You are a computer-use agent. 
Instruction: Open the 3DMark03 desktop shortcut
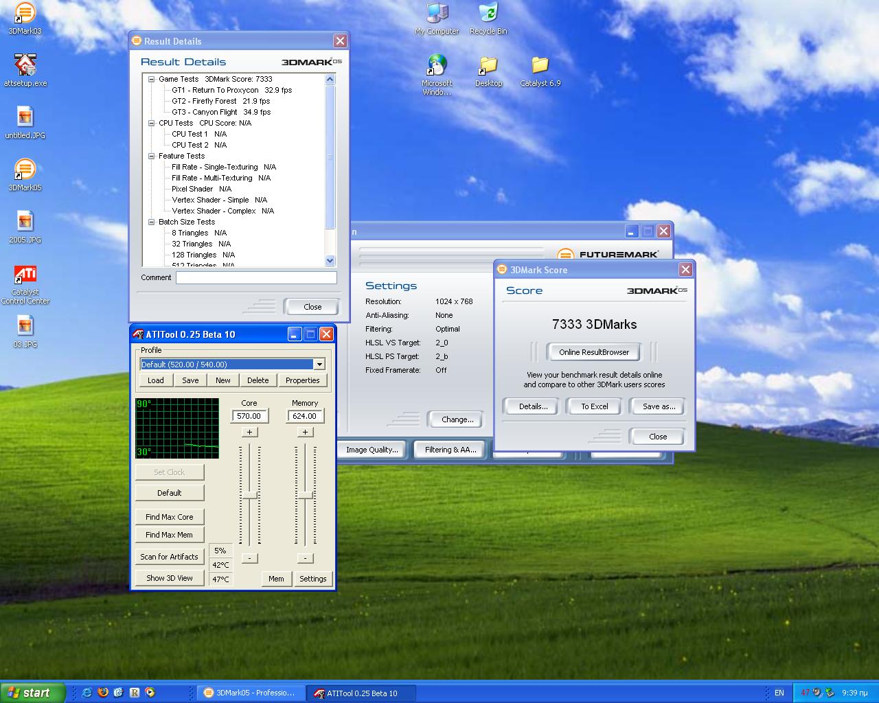click(x=25, y=18)
